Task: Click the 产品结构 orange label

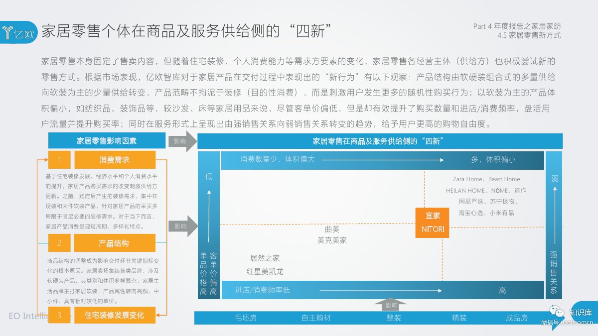Action: [115, 243]
